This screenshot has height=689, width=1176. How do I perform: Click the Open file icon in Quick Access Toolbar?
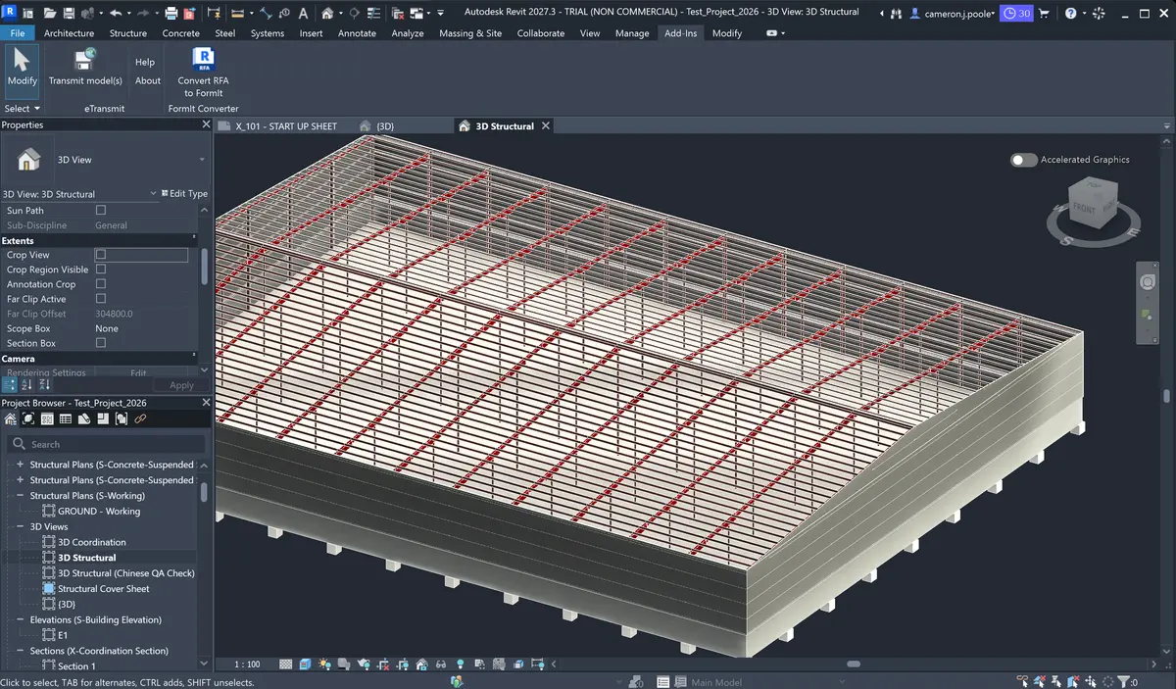pyautogui.click(x=50, y=13)
